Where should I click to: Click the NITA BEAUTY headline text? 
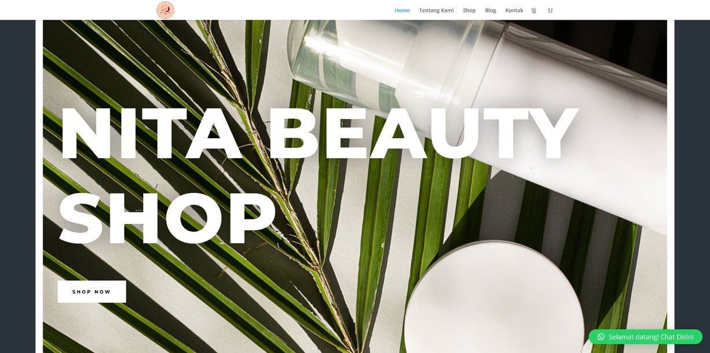click(318, 134)
